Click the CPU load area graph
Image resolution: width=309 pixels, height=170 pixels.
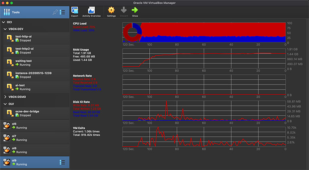pyautogui.click(x=204, y=32)
